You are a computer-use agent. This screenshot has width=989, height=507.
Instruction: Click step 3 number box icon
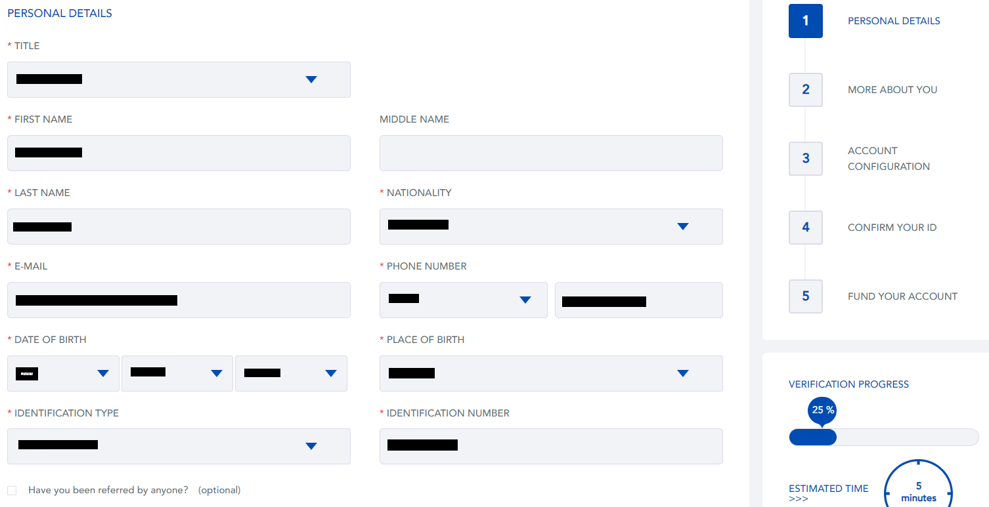click(805, 159)
